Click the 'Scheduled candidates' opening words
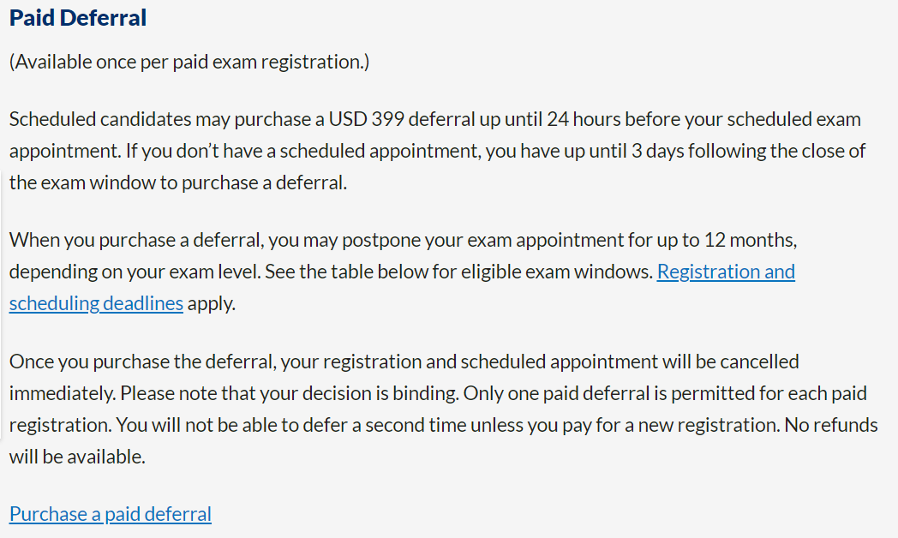Viewport: 898px width, 538px height. point(100,119)
